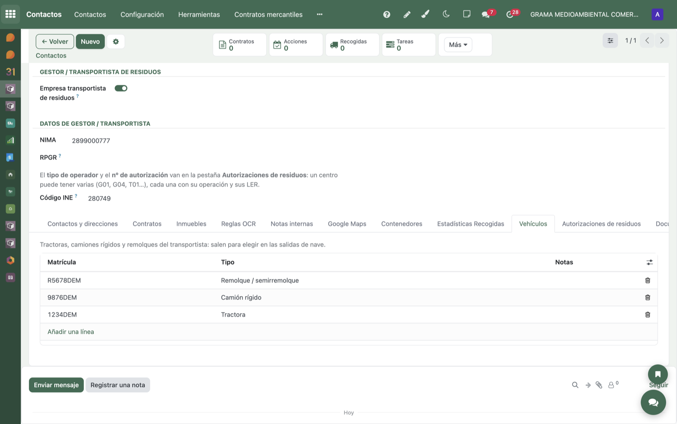The width and height of the screenshot is (677, 424).
Task: Delete vehicle row 9876DEM
Action: [x=647, y=297]
